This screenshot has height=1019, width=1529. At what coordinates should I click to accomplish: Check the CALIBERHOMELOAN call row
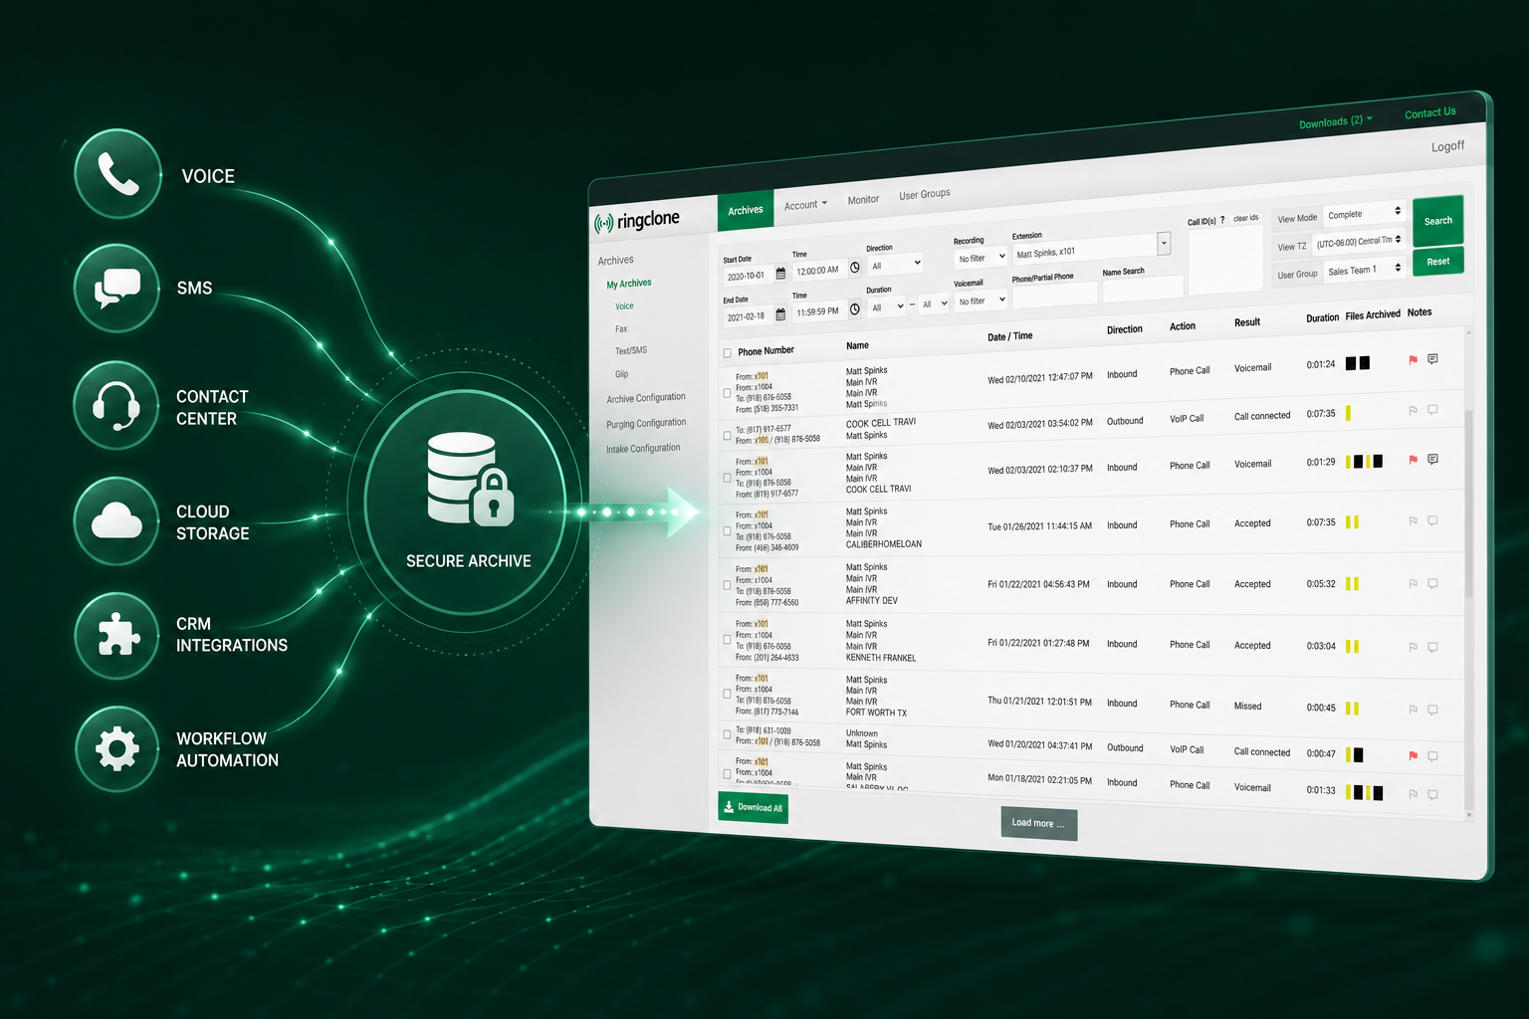tap(727, 531)
